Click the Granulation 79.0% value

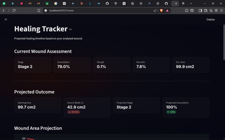63,67
